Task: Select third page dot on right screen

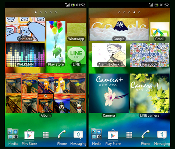Action: point(129,12)
